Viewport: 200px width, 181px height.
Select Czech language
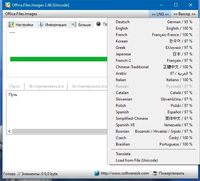pyautogui.click(x=154, y=138)
